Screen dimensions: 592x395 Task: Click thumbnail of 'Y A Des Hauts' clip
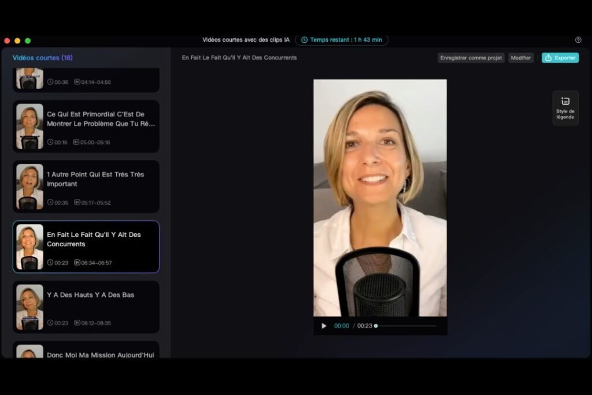[30, 307]
